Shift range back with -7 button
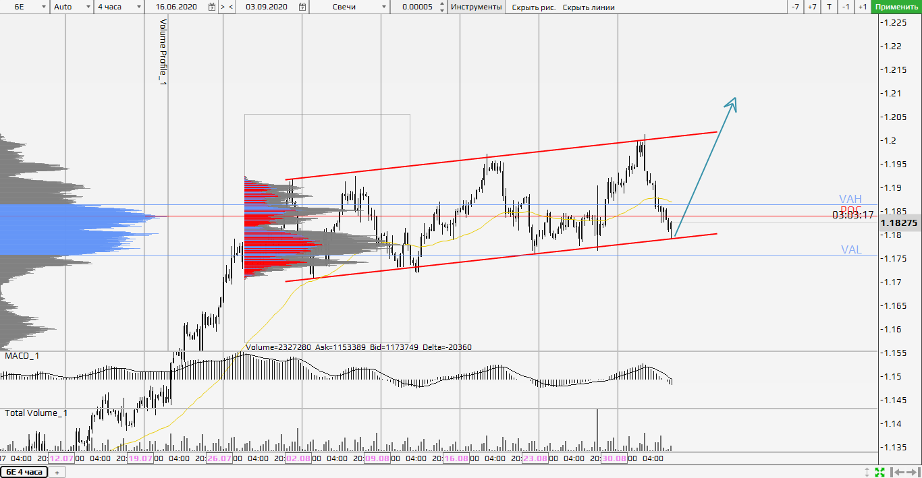 [795, 7]
